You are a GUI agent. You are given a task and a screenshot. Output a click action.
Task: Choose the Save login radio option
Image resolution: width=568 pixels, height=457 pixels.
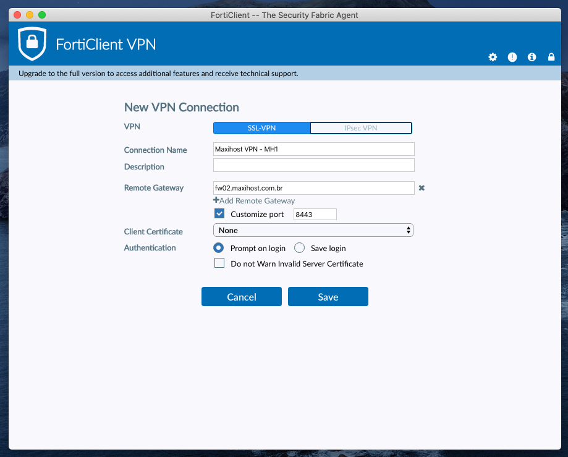click(x=299, y=248)
